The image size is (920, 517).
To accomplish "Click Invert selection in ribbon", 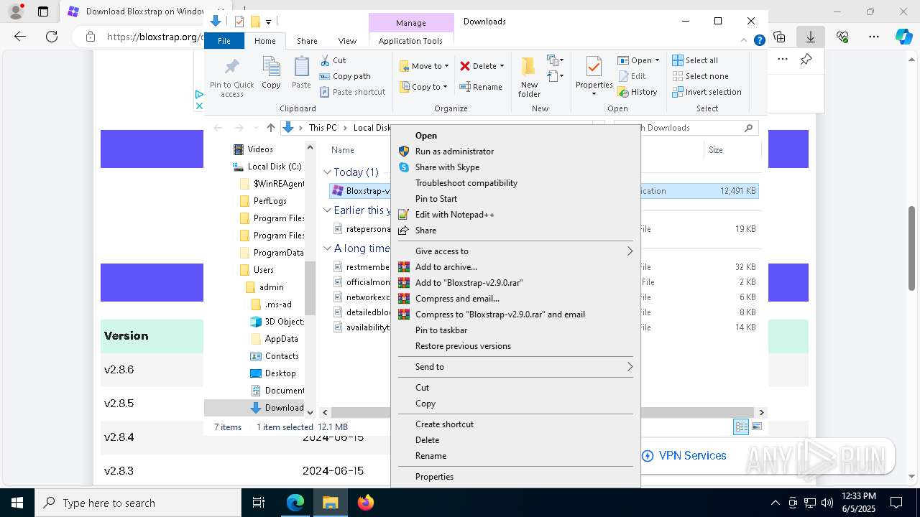I will (707, 92).
